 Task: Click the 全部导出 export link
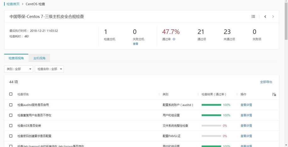266,82
